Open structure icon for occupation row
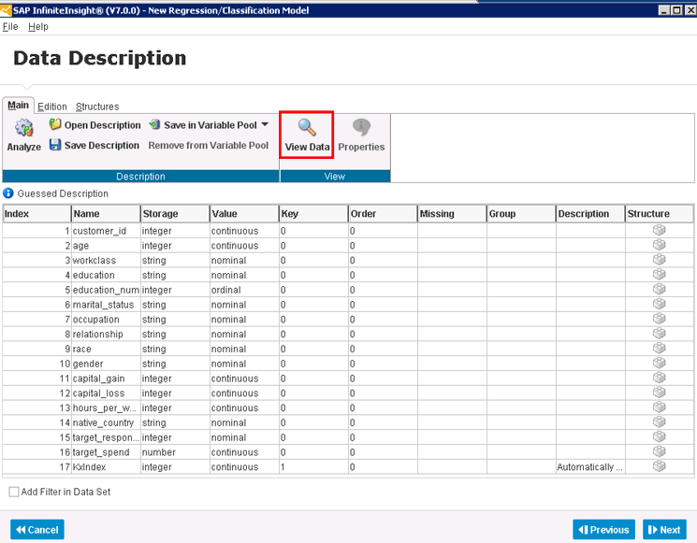 pyautogui.click(x=659, y=319)
